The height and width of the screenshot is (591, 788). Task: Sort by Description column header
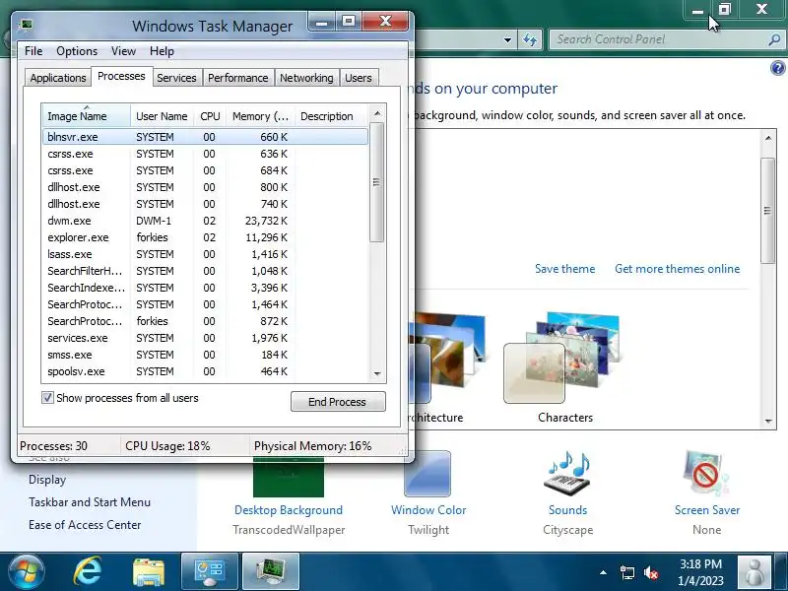[x=331, y=116]
